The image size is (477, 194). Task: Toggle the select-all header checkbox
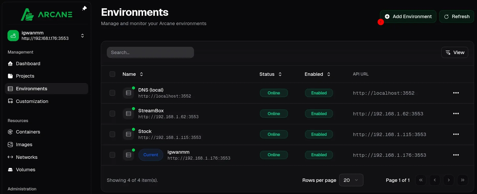pos(112,74)
